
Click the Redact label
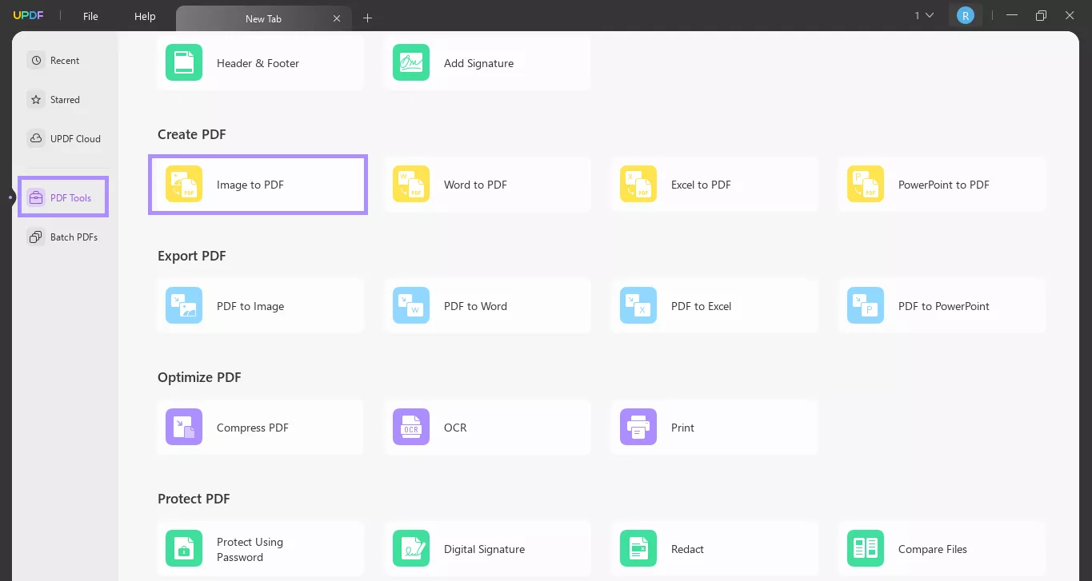(687, 549)
